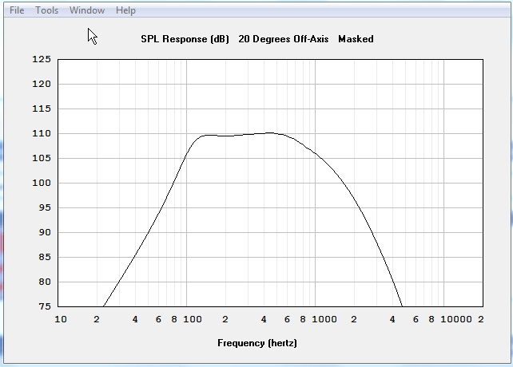Click the 'Masked' label in the title
Image resolution: width=513 pixels, height=367 pixels.
pyautogui.click(x=356, y=39)
